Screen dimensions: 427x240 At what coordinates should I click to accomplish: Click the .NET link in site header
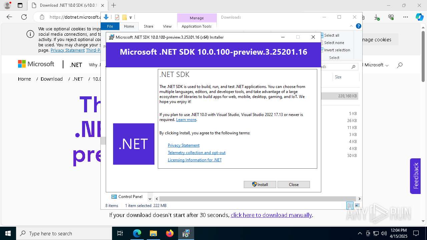(x=76, y=65)
